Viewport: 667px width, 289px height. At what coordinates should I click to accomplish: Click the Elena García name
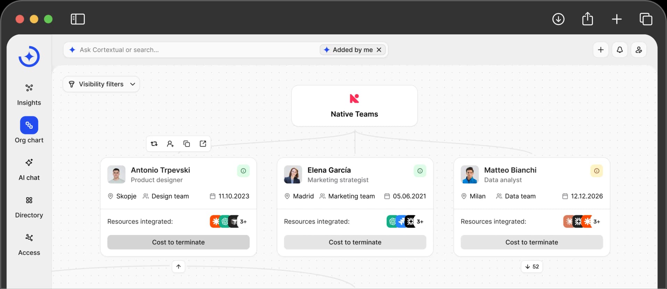pyautogui.click(x=329, y=170)
